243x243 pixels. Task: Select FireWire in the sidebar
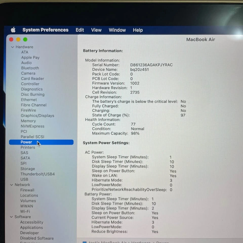coord(29,110)
